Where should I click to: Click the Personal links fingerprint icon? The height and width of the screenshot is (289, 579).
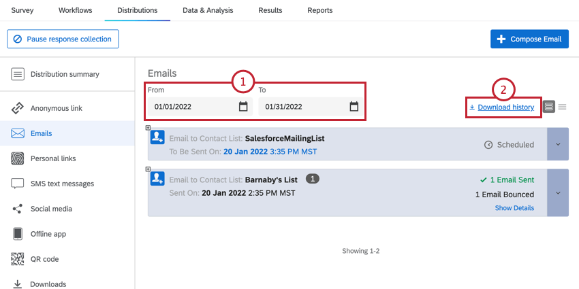coord(17,158)
